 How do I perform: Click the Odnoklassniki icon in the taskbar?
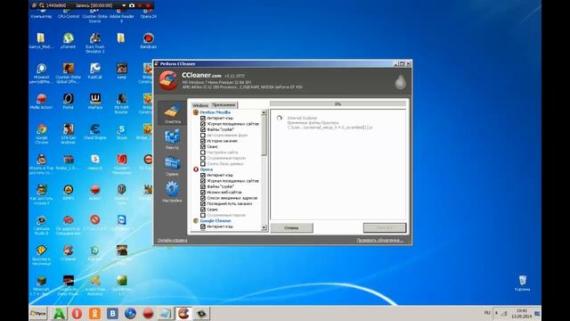[x=94, y=313]
